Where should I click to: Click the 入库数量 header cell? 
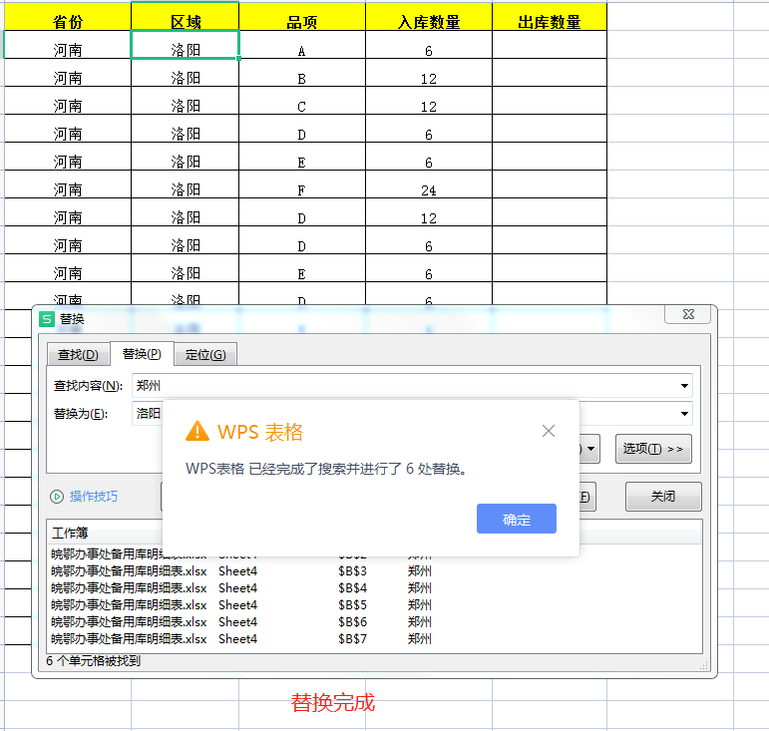429,17
